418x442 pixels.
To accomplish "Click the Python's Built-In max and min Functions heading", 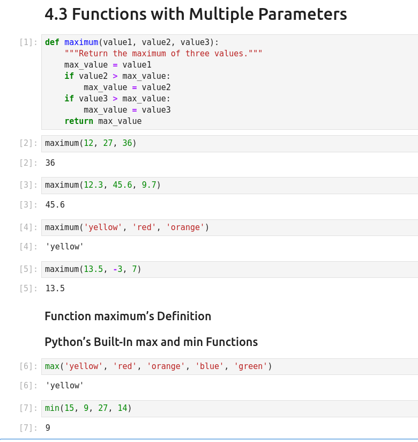I will click(x=151, y=342).
